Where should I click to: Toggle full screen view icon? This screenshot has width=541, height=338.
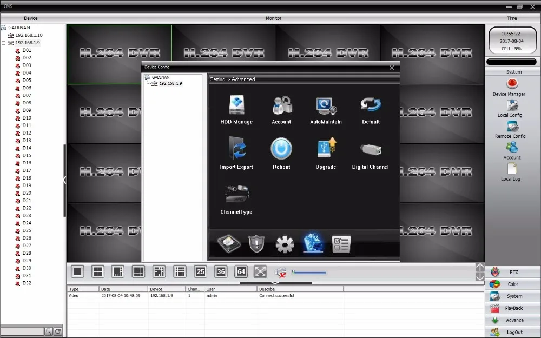pos(261,272)
